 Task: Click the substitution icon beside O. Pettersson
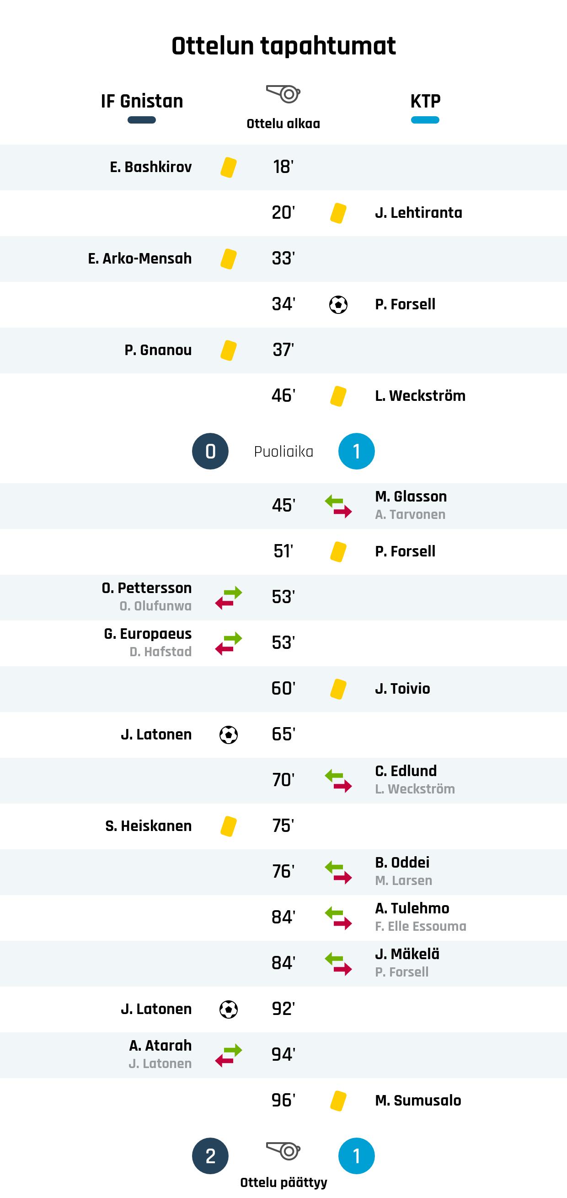coord(228,598)
